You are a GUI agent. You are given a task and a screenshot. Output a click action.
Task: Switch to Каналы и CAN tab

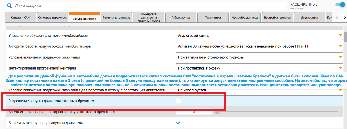click(20, 18)
